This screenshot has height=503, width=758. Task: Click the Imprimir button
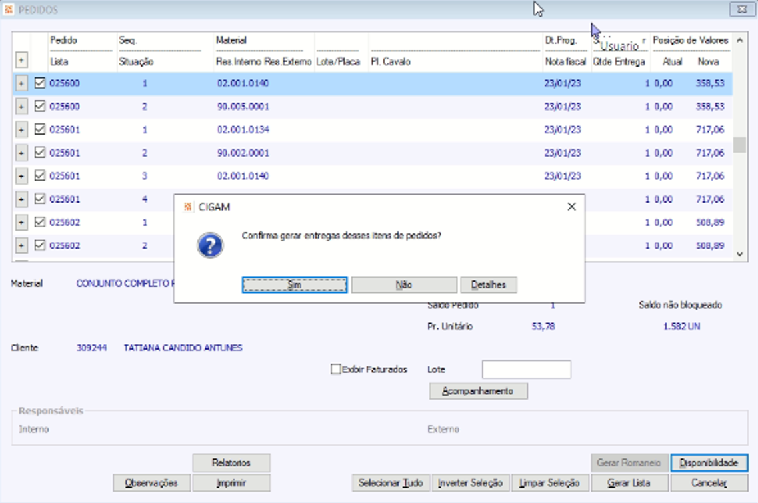point(231,483)
